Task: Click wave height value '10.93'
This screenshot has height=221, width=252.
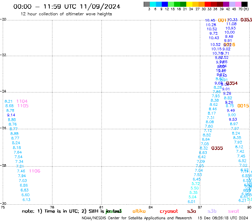Action: click(231, 28)
